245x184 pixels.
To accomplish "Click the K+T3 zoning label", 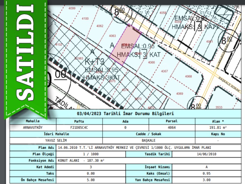I will (94, 62).
